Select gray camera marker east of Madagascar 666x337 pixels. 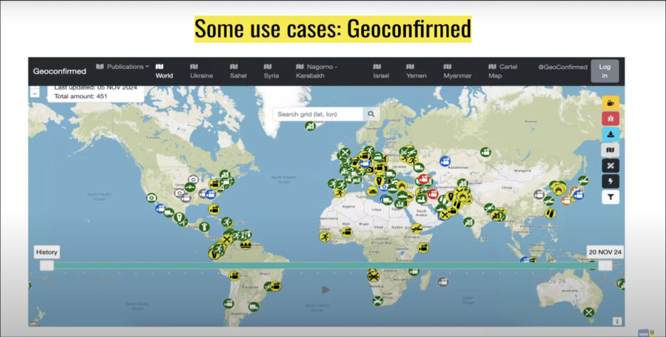click(x=443, y=281)
